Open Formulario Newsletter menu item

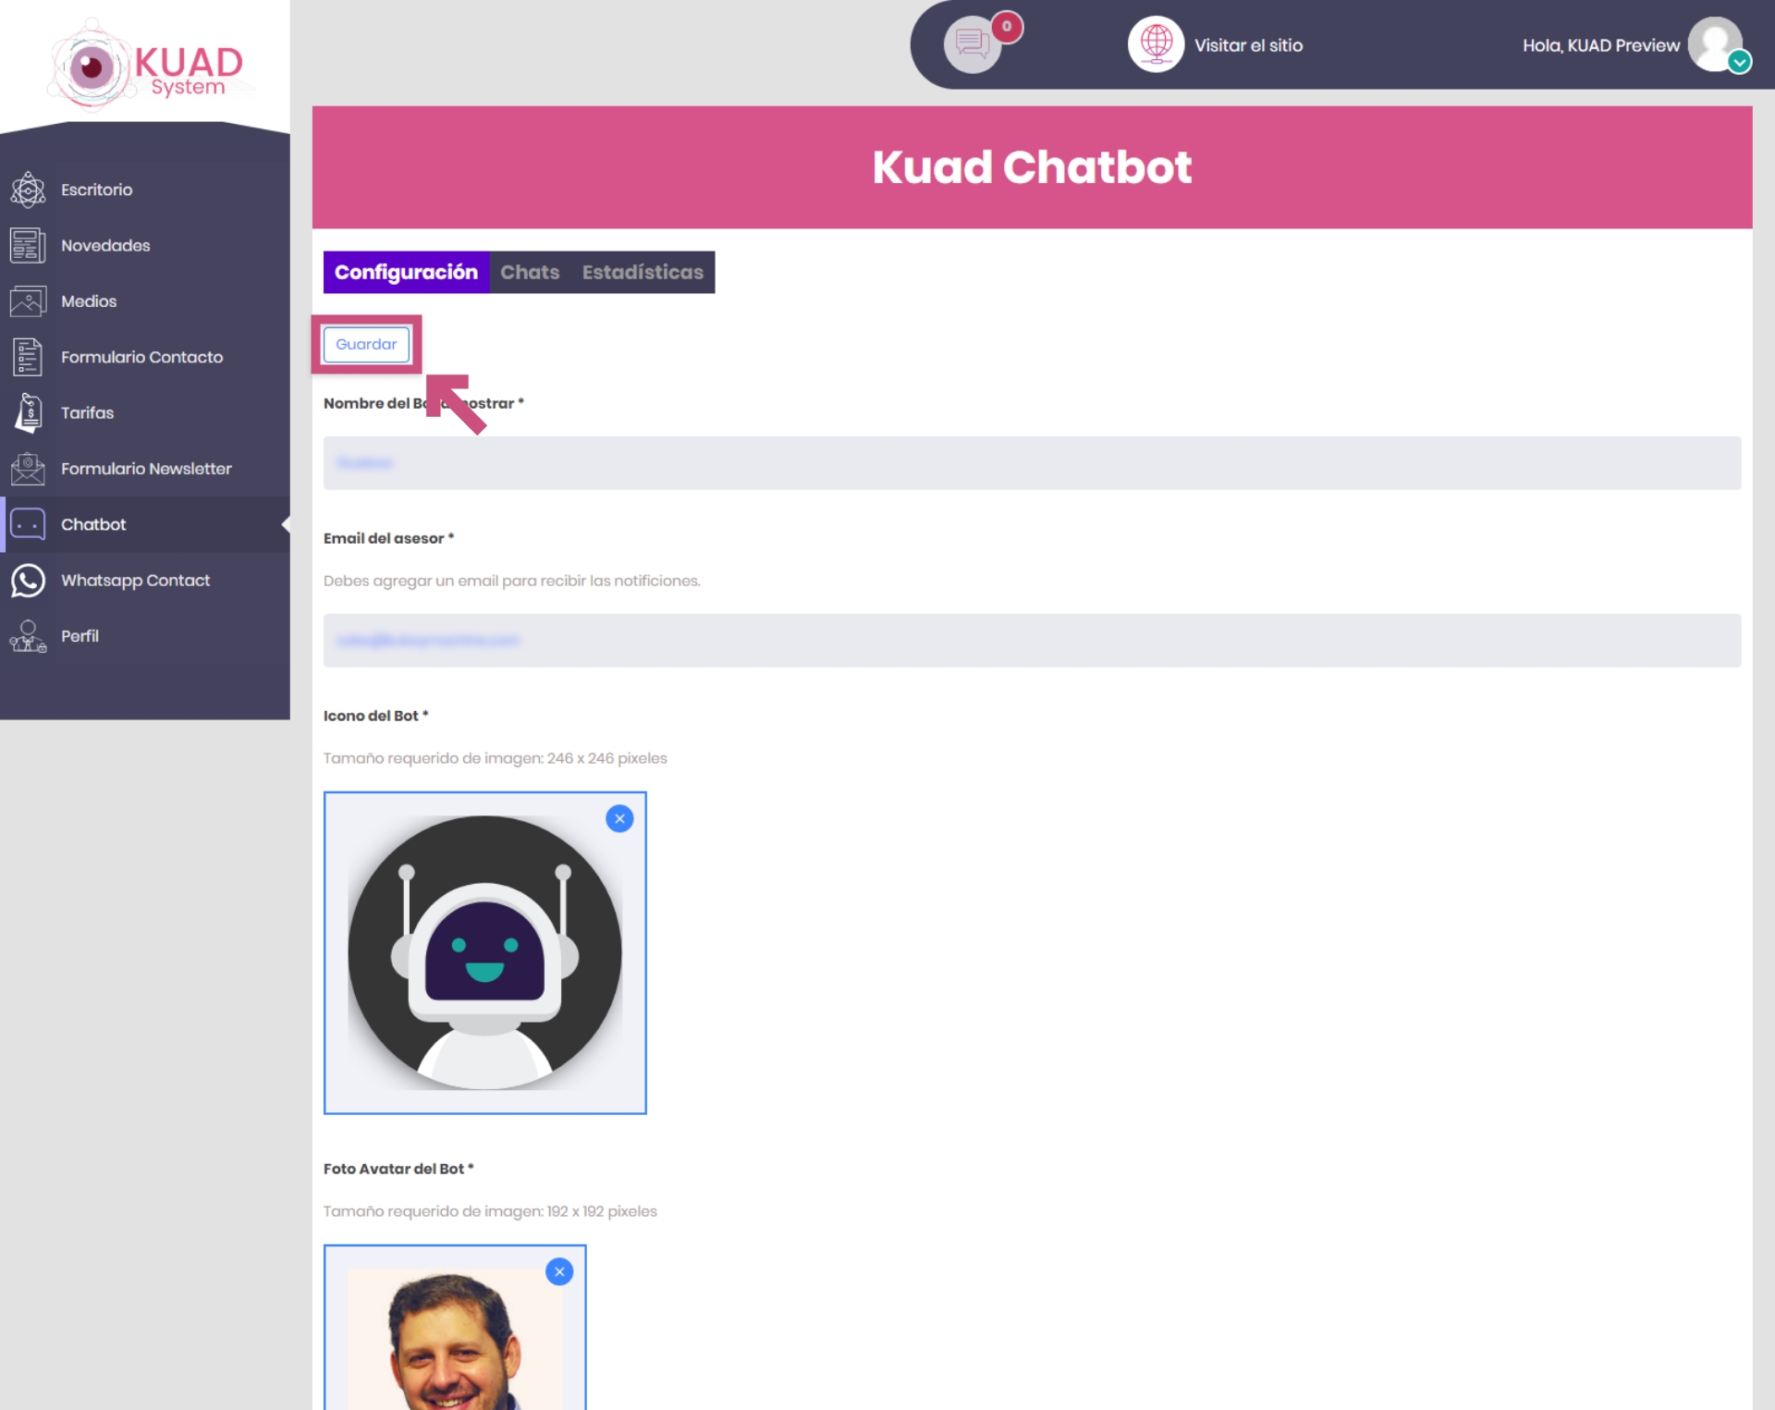145,469
